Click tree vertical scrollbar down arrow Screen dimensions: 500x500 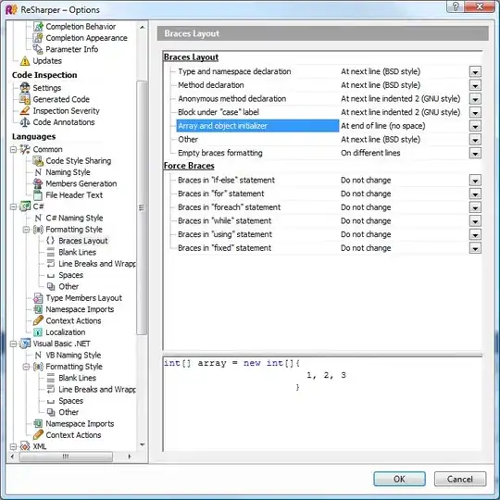pos(143,444)
